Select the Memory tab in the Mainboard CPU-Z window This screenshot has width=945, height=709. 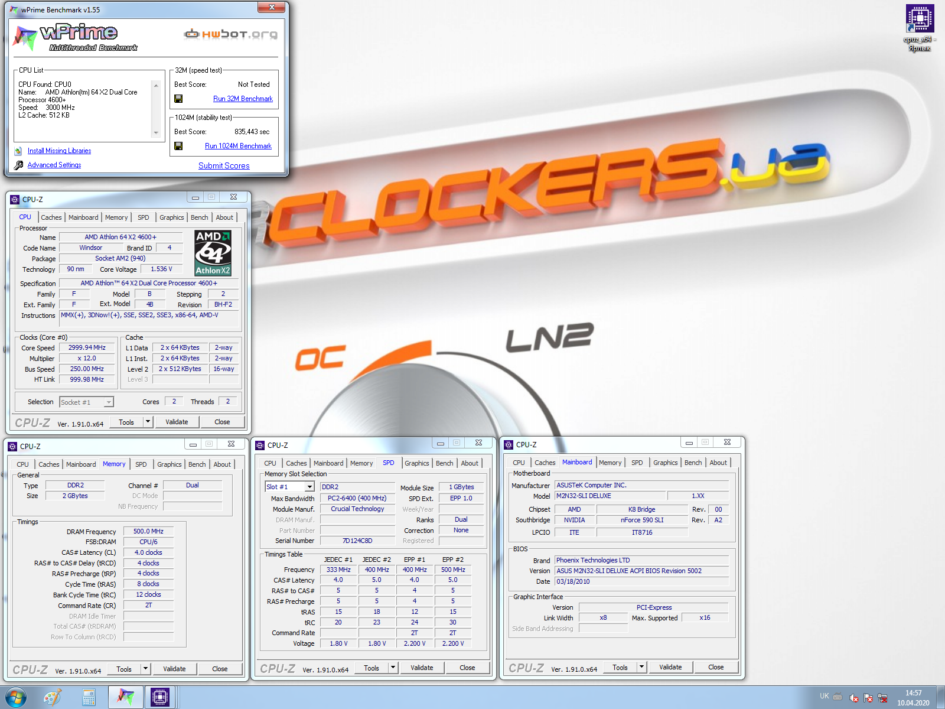610,463
